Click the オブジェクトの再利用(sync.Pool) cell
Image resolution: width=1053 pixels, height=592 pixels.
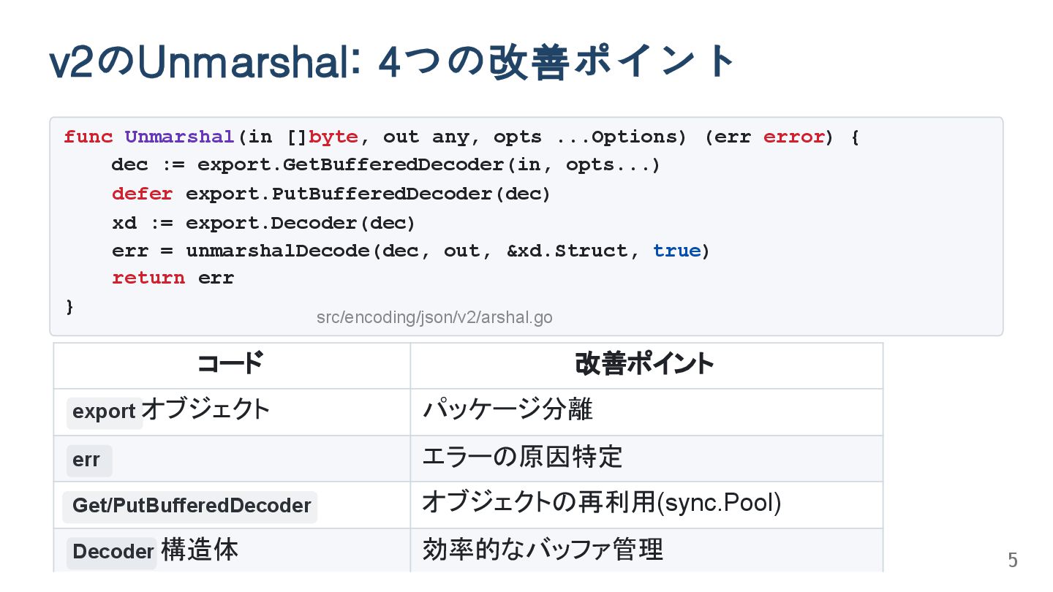coord(601,503)
